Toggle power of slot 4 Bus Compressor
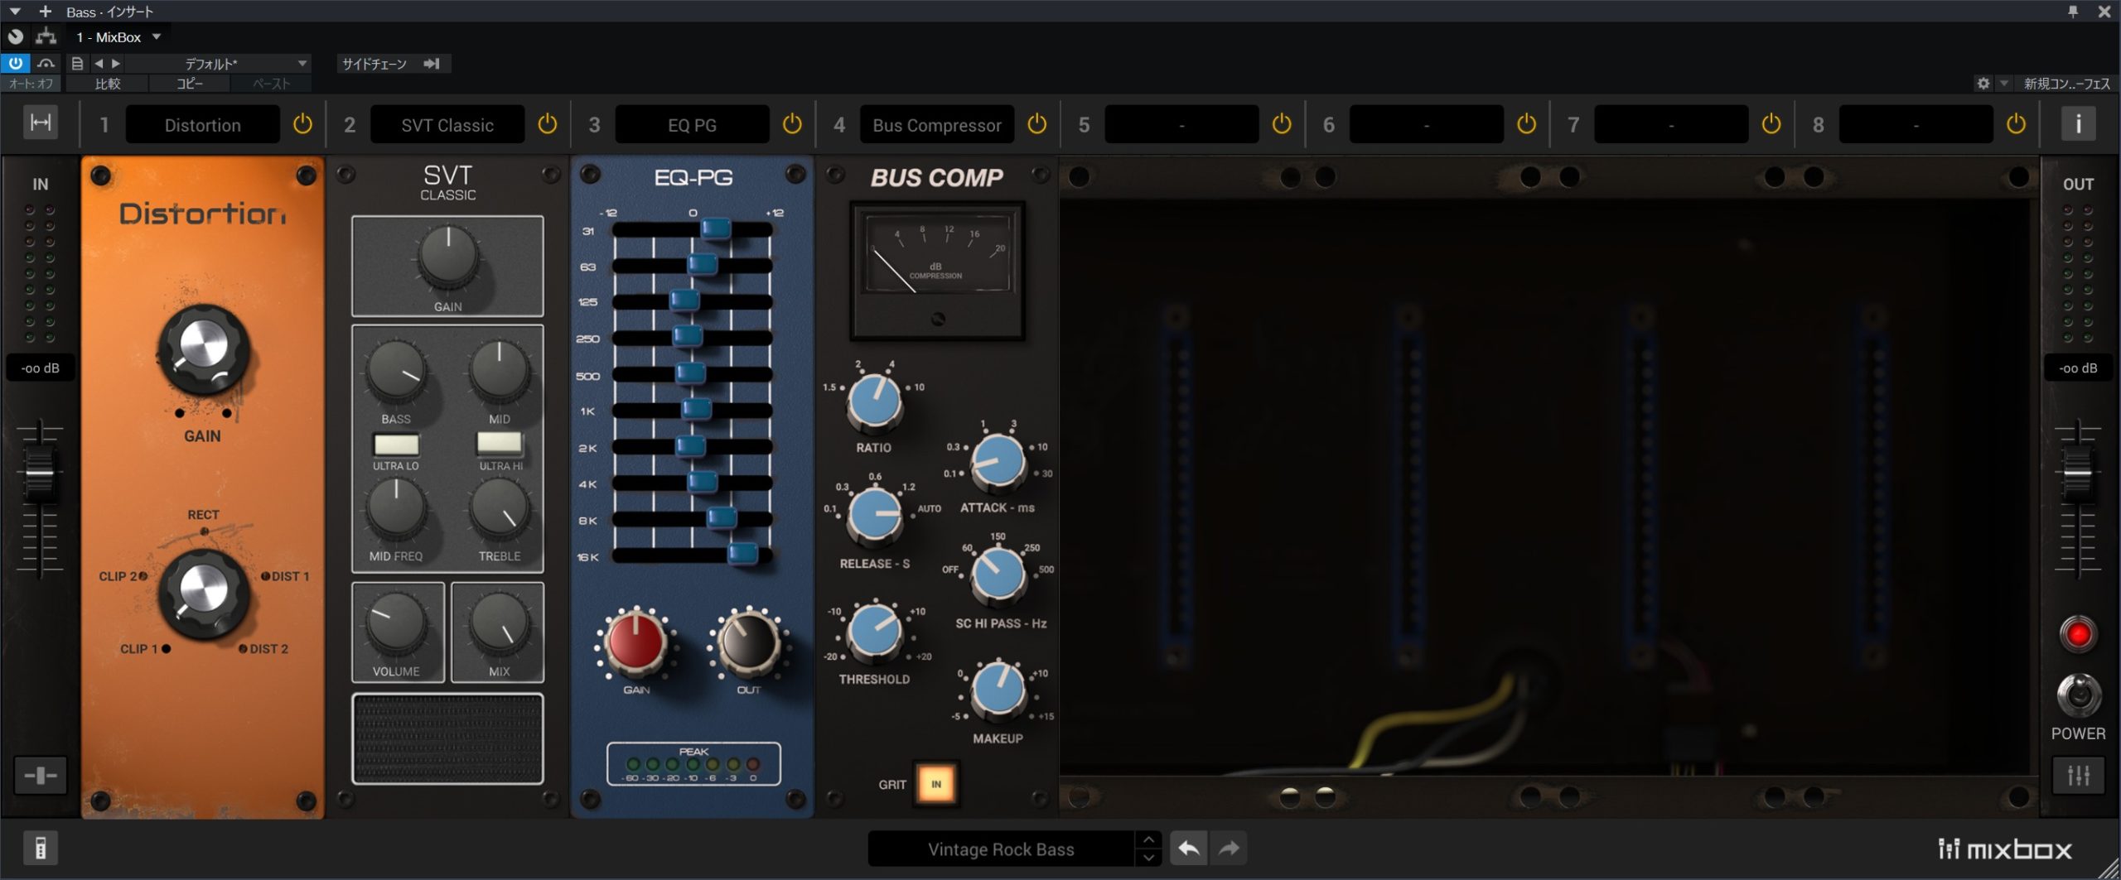This screenshot has height=880, width=2121. (1036, 124)
